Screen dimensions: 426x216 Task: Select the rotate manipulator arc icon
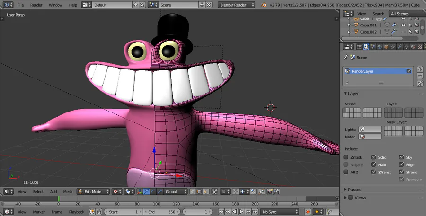(x=153, y=191)
